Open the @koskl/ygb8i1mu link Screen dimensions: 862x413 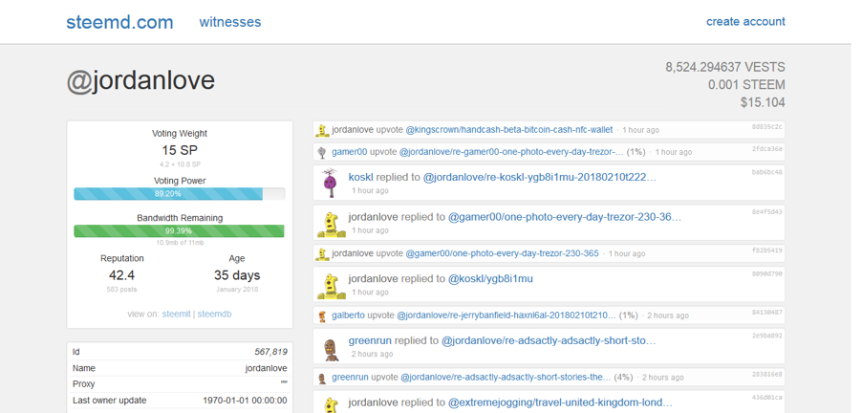[490, 279]
